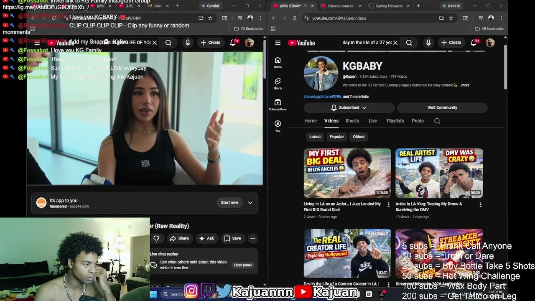Click the address bar youtube.com/@Kajuan/videos

[339, 18]
